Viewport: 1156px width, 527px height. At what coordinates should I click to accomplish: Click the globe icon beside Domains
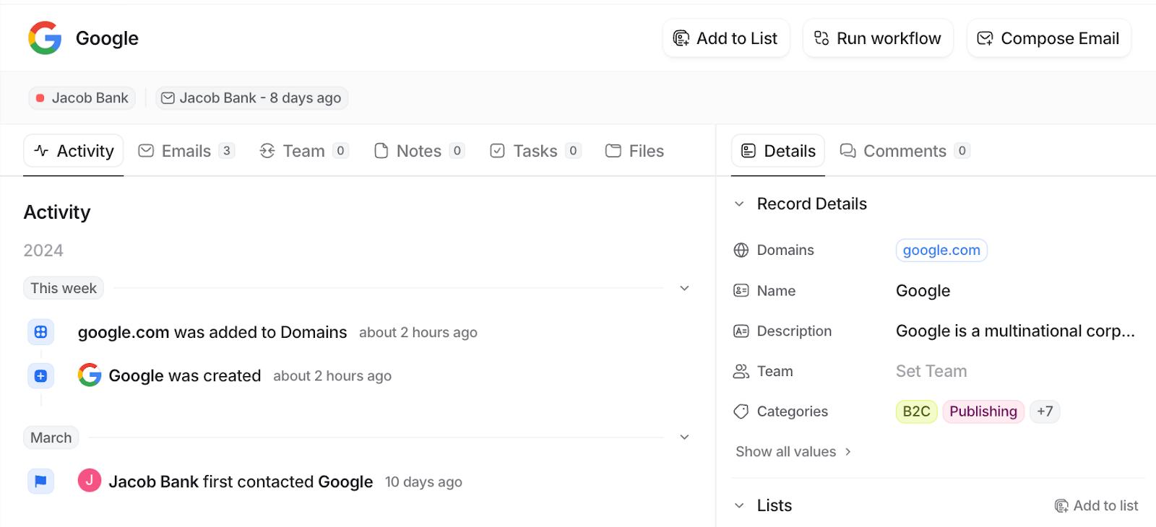(x=741, y=251)
